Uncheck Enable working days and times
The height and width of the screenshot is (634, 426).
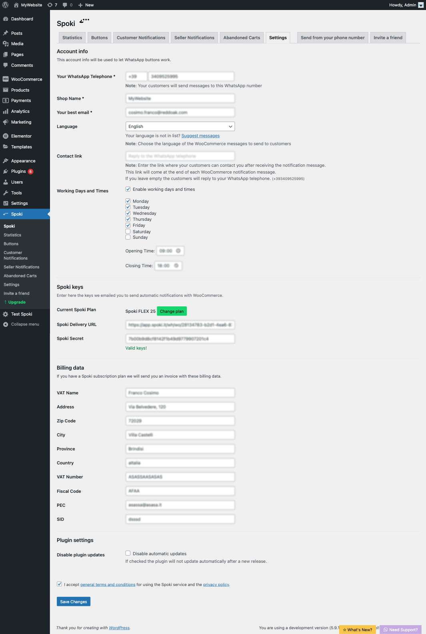pos(128,189)
